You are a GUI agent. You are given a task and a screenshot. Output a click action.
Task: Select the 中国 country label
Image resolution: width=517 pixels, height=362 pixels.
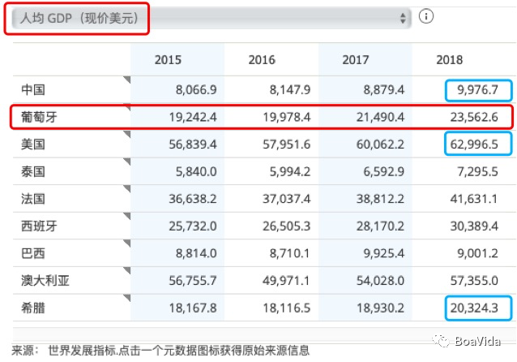(33, 89)
